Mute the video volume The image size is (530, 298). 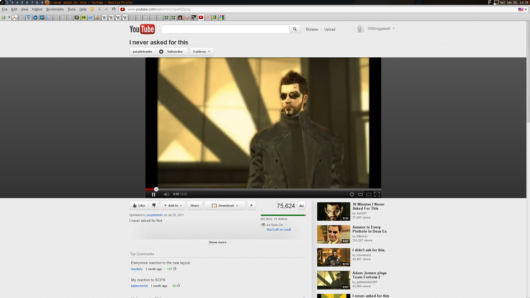(x=166, y=194)
